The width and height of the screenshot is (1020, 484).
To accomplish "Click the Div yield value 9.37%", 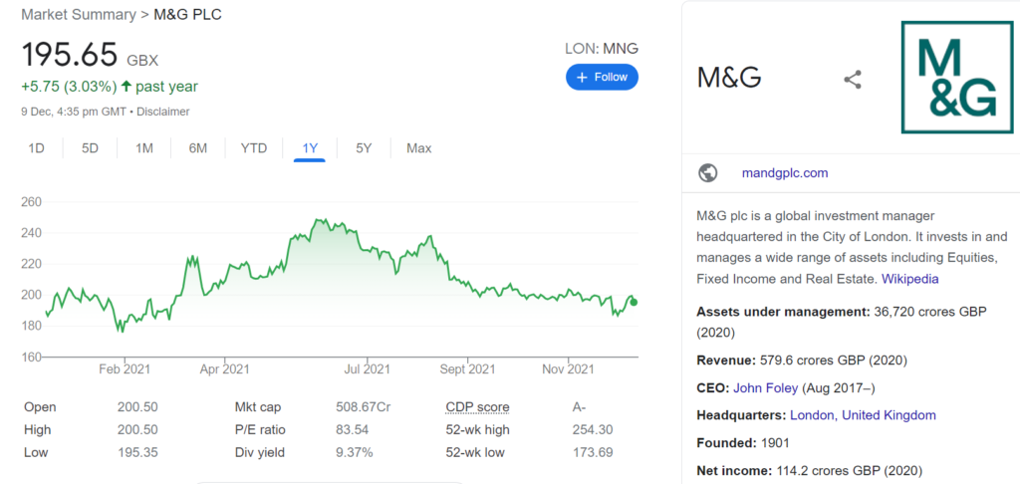I will coord(355,452).
